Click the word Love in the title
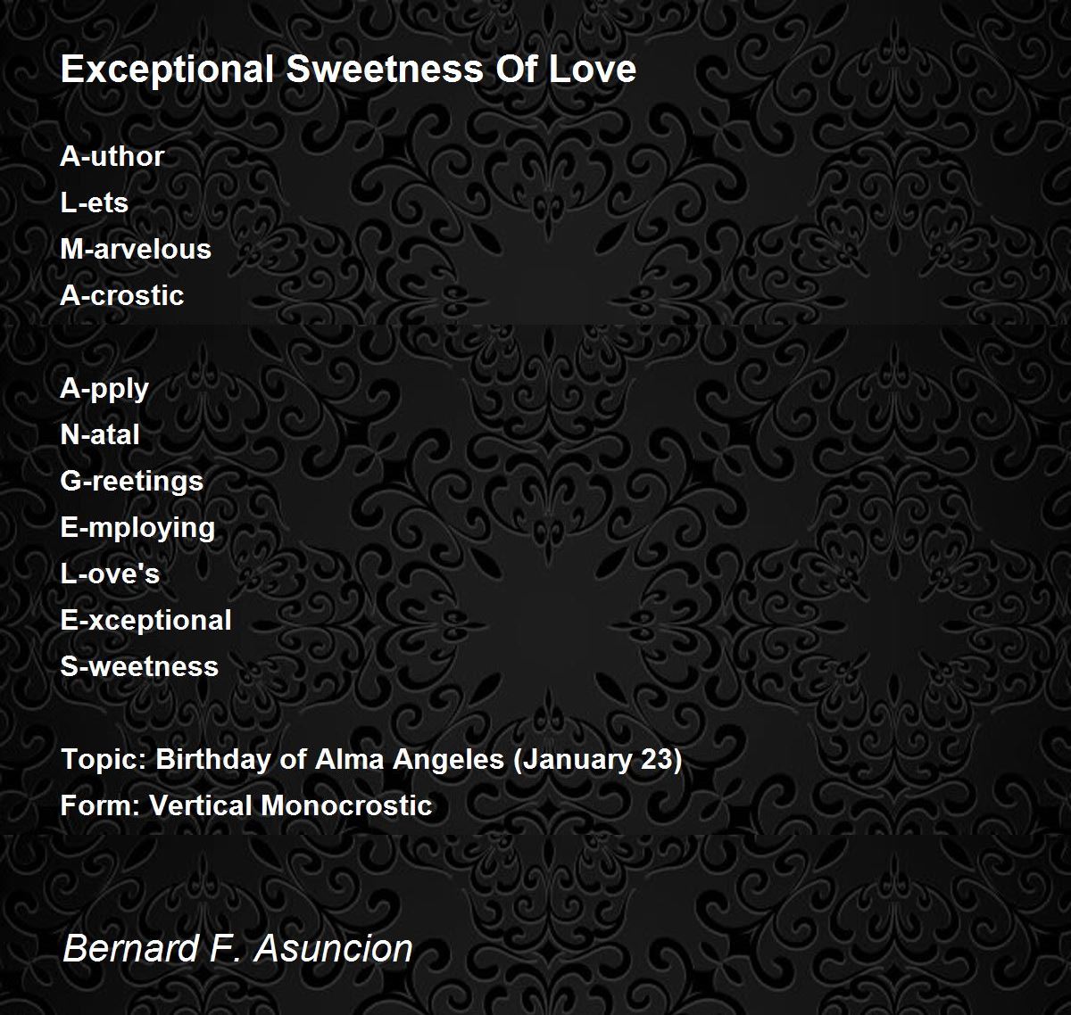The image size is (1071, 1015). click(x=593, y=70)
